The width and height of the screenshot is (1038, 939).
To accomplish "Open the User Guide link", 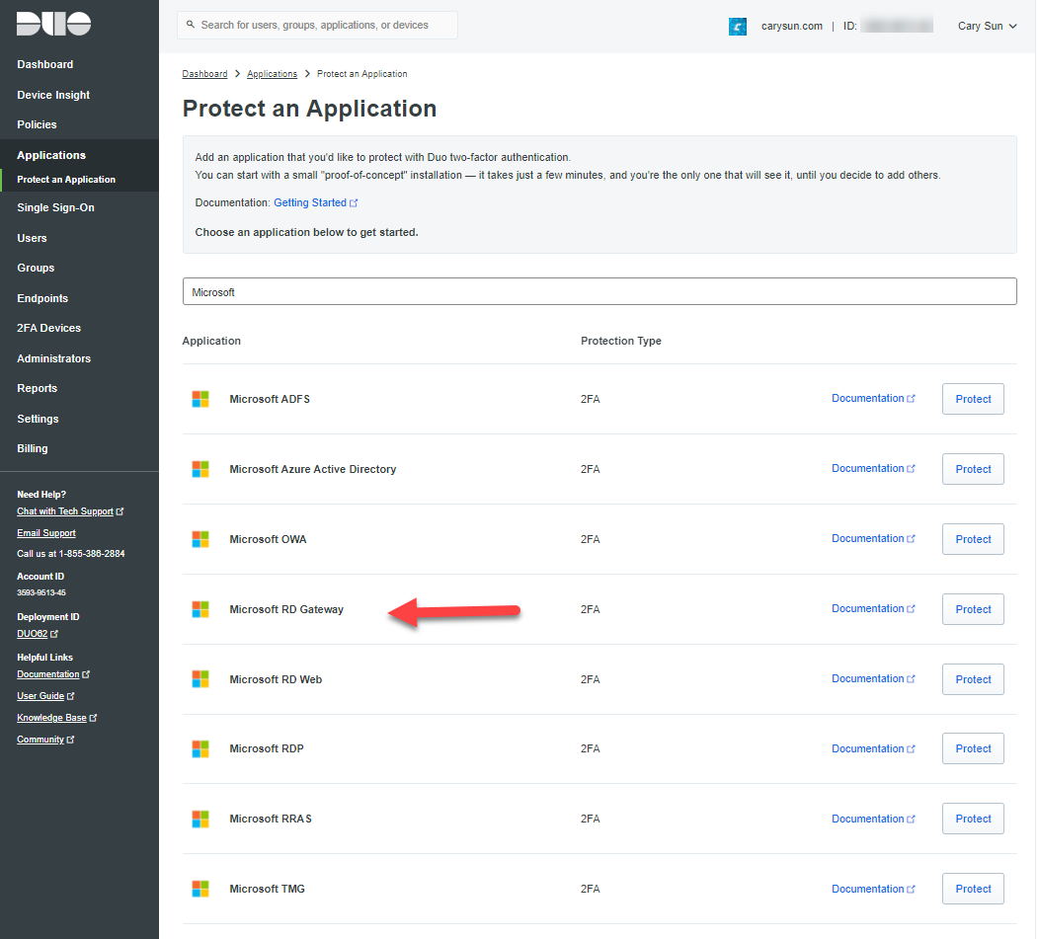I will coord(45,696).
